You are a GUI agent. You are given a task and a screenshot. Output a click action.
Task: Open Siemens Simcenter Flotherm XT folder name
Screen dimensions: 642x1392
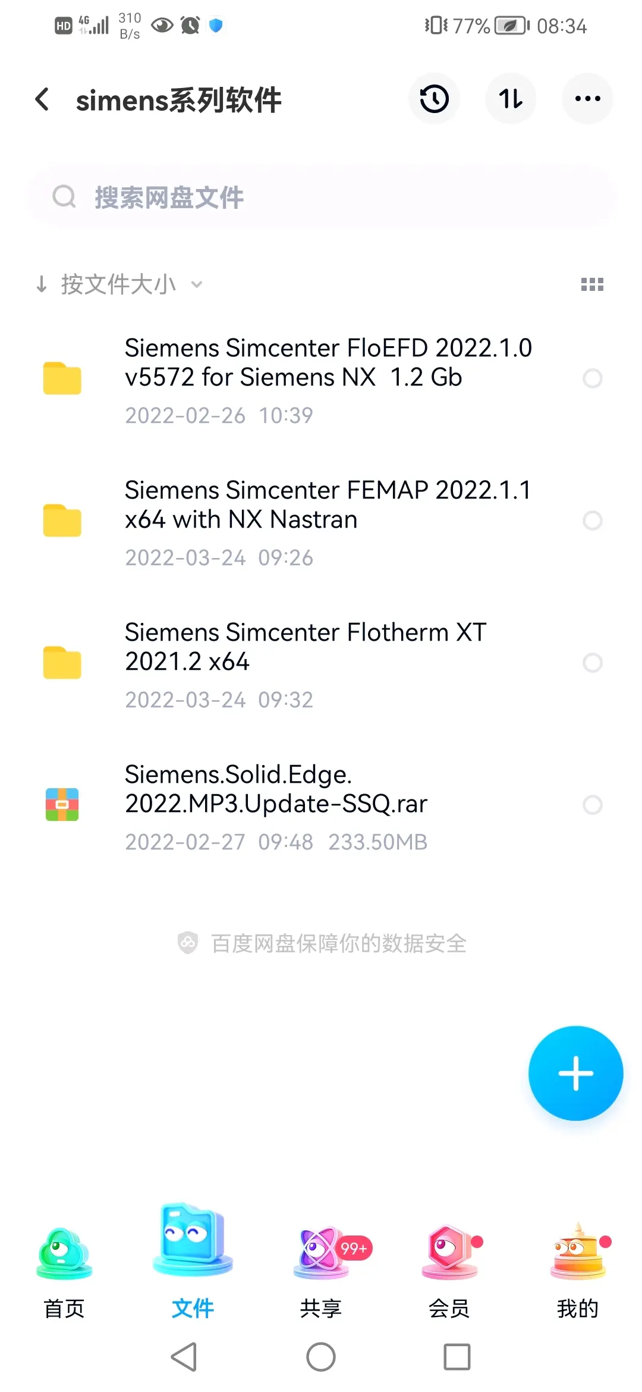pos(306,647)
